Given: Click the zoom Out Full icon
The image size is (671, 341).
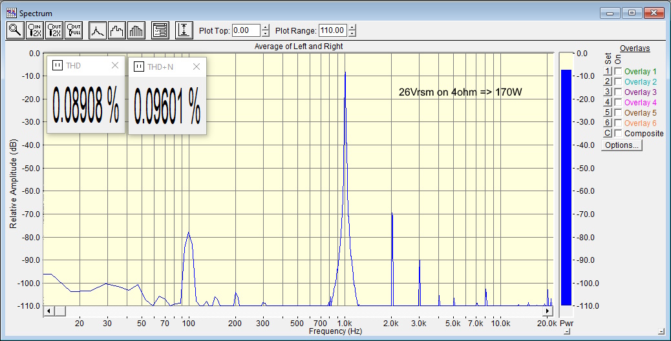Looking at the screenshot, I should click(73, 30).
